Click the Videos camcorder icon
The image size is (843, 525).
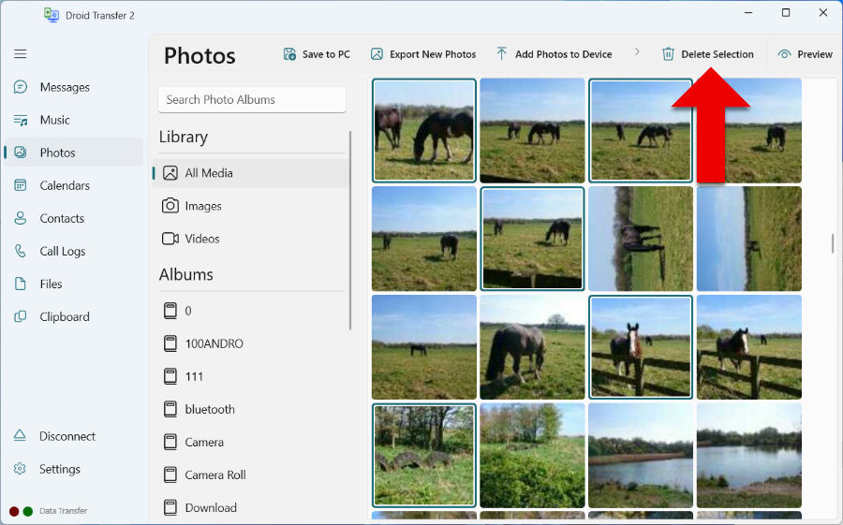coord(170,238)
